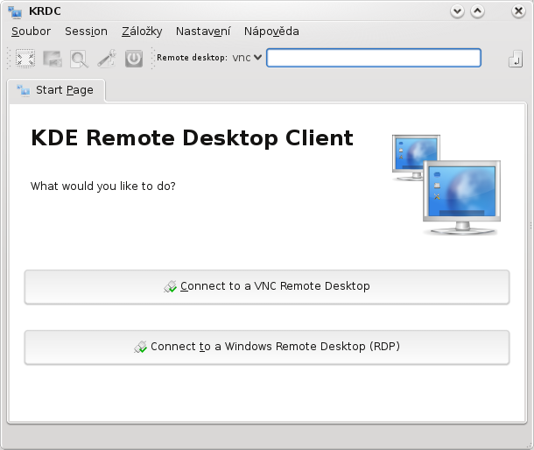Click the "Remote desktop:" label

click(x=192, y=58)
